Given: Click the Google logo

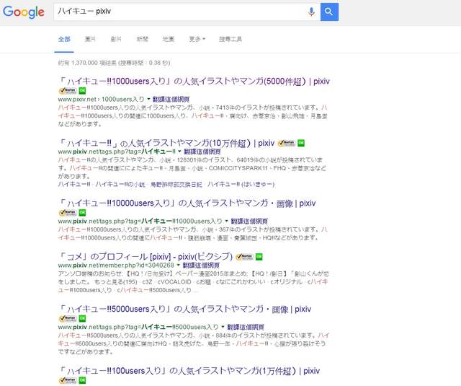Looking at the screenshot, I should tap(24, 12).
